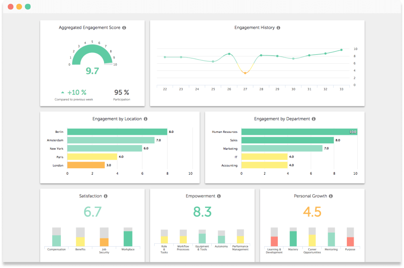The image size is (404, 268).
Task: Open the Engagement by Department info tooltip
Action: pos(314,119)
